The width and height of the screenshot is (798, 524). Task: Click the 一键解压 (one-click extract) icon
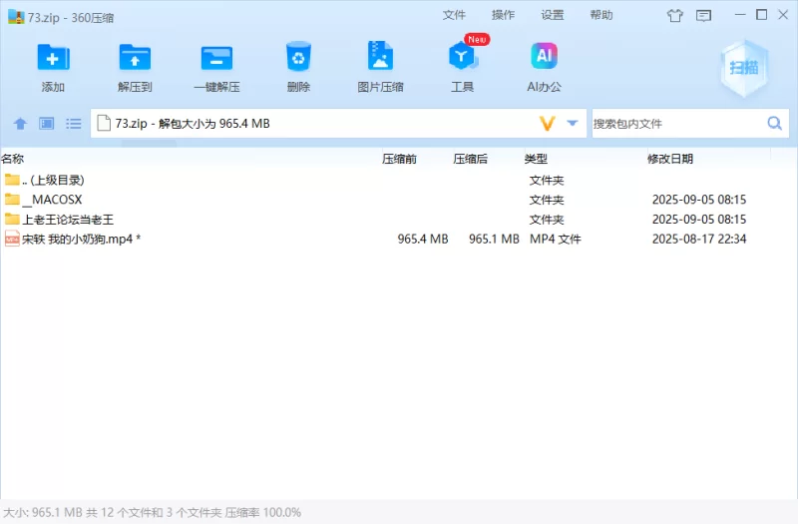(216, 58)
